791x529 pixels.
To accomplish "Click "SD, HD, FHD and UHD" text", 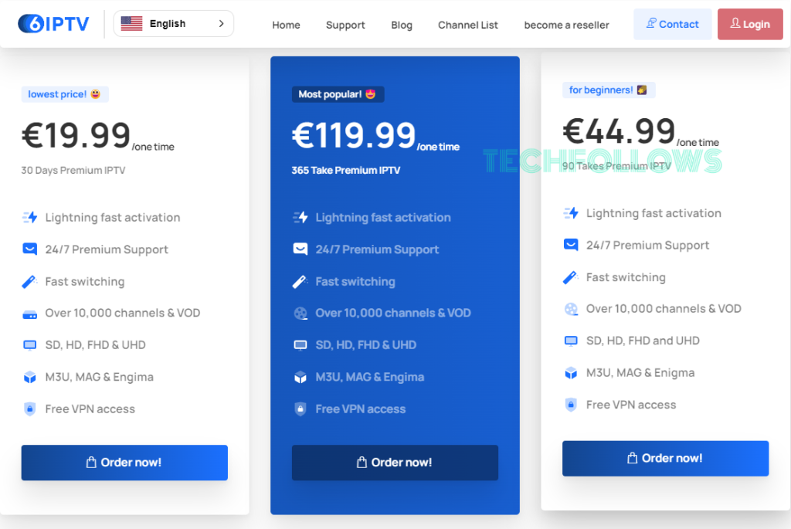I will click(x=643, y=341).
